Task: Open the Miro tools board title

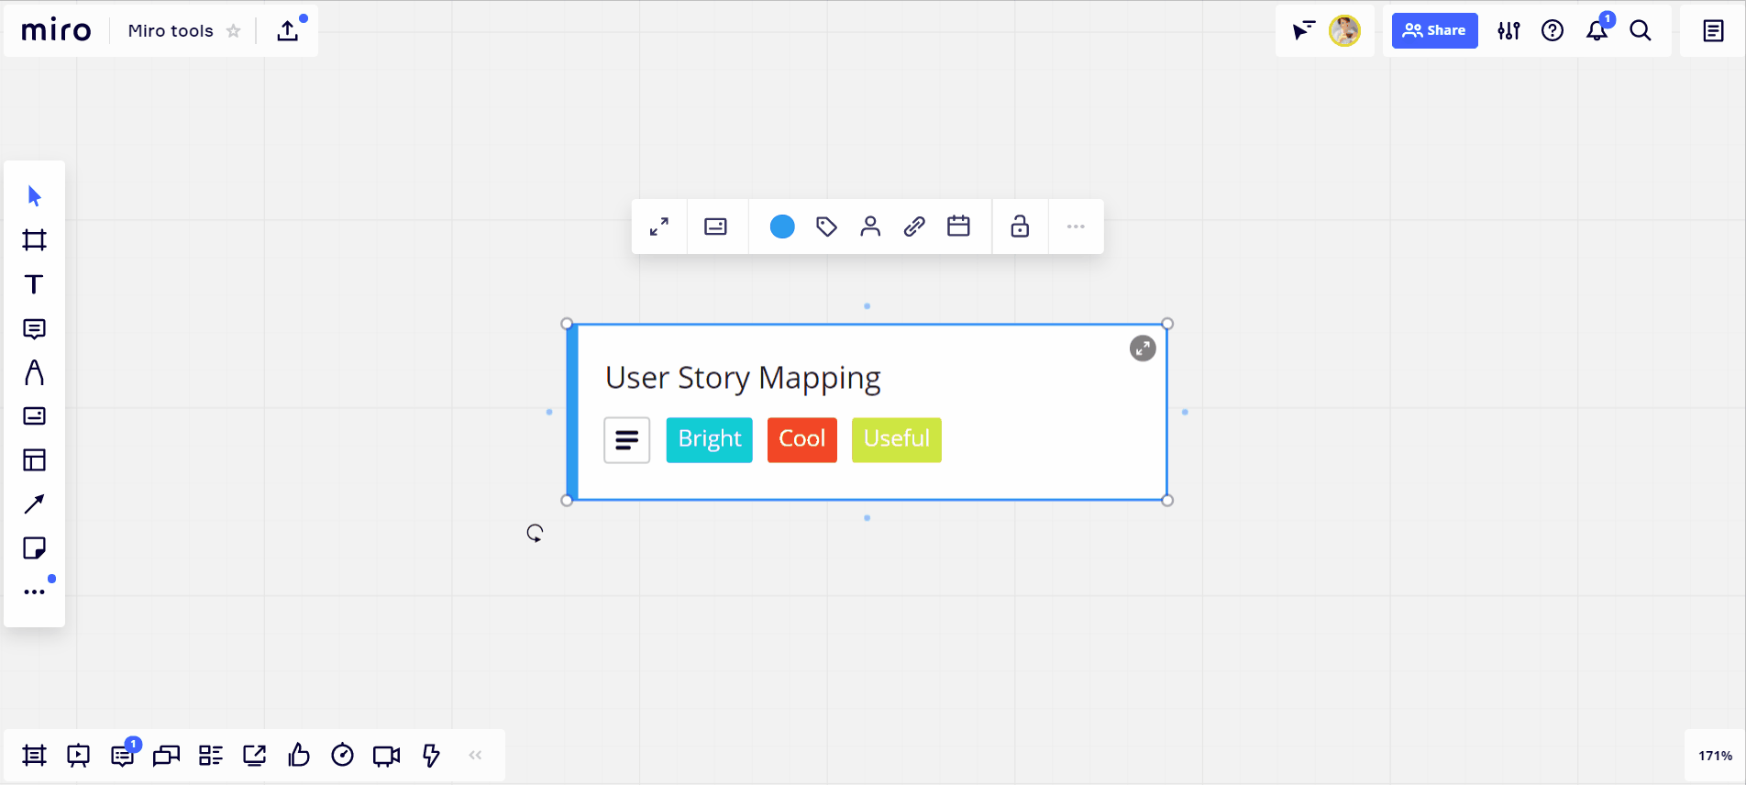Action: tap(171, 31)
